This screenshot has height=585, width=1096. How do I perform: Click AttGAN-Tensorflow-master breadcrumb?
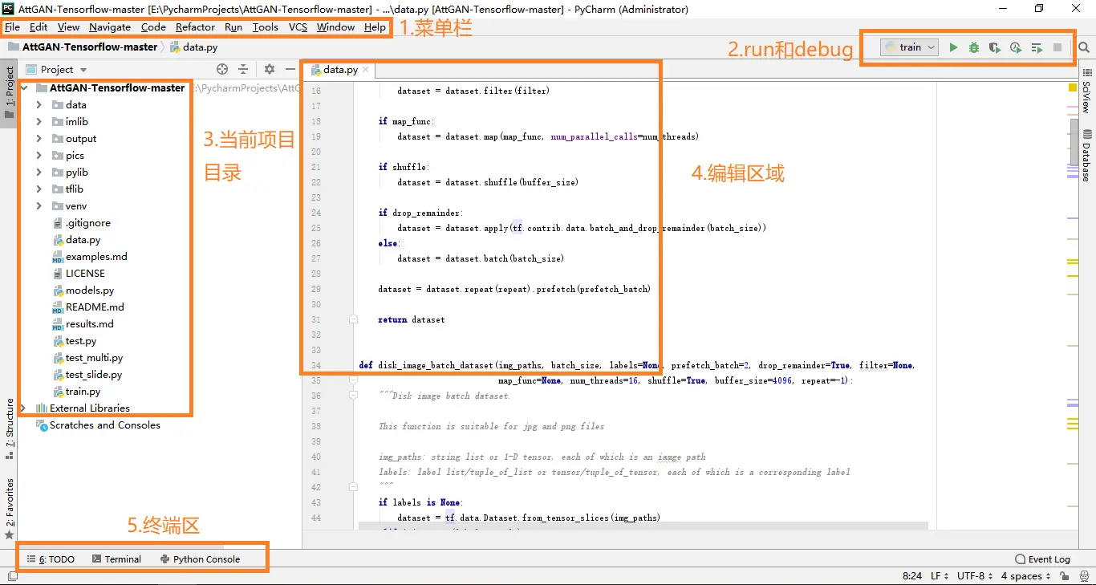tap(90, 47)
